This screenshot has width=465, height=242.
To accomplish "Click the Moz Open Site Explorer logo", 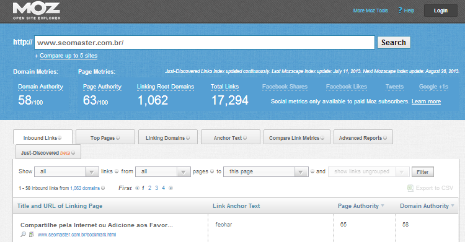I will pyautogui.click(x=37, y=11).
